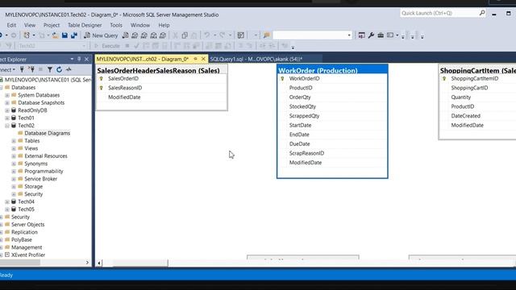
Task: Open the Tech02 database selector dropdown
Action: 84,46
